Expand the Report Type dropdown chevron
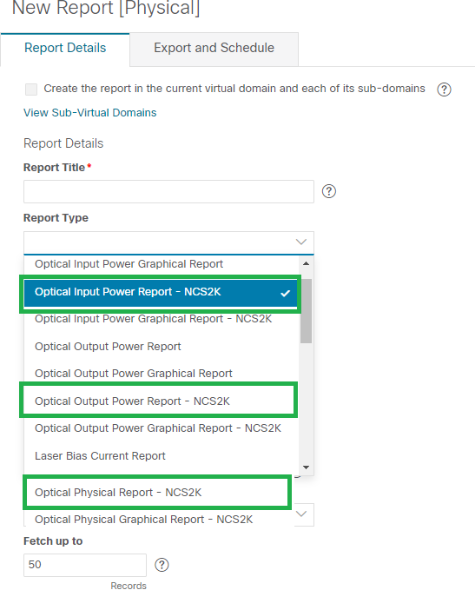The height and width of the screenshot is (610, 475). (301, 242)
